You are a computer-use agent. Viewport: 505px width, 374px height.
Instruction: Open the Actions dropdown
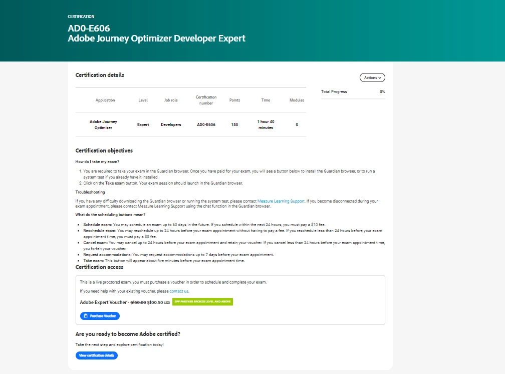pos(372,77)
